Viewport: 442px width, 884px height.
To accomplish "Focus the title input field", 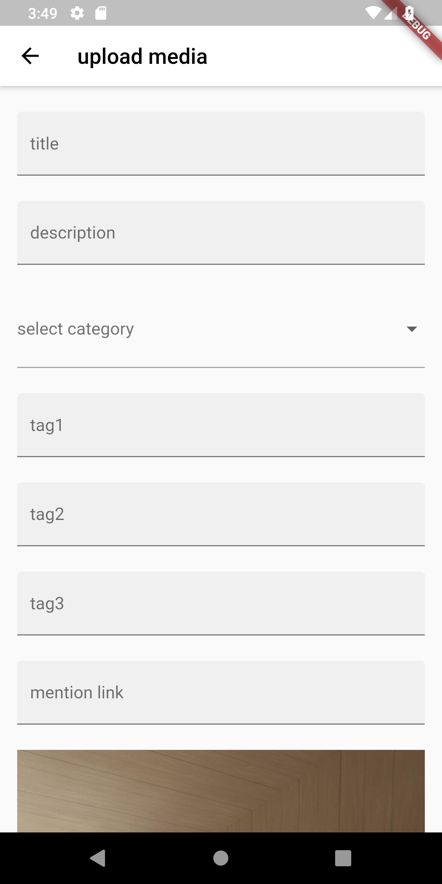I will point(221,143).
